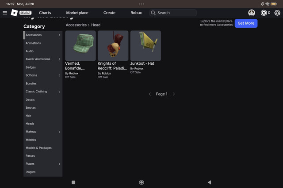Open the Robux balance icon
283x188 pixels.
[264, 13]
